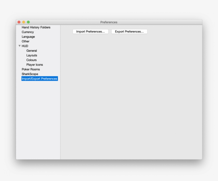Screen dimensions: 218x181
Task: Open General settings under HUD
Action: coord(31,51)
